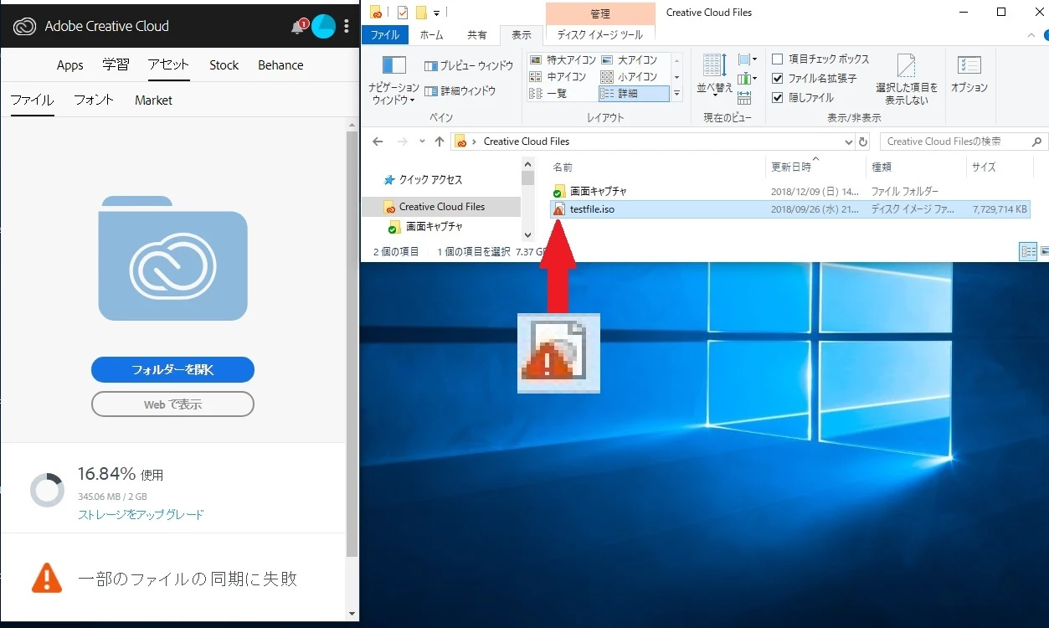Click the sync failed warning triangle icon
The width and height of the screenshot is (1049, 628).
point(47,578)
